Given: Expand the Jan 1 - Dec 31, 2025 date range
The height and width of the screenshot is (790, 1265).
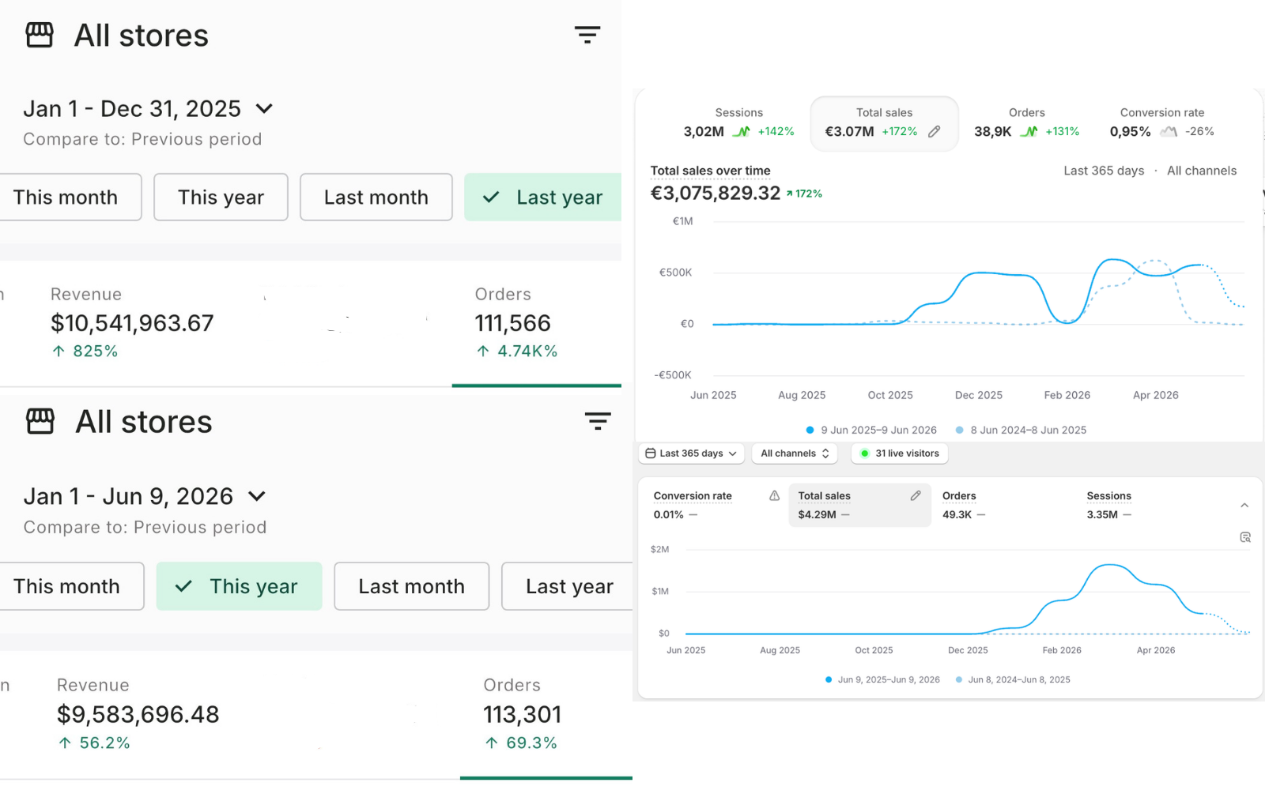Looking at the screenshot, I should point(148,108).
